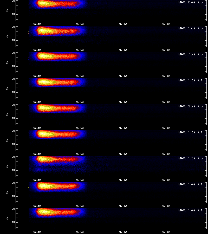Screen dimensions: 208x234
Task: Click the 06:50 tick label below panel 5R
Action: coord(37,128)
